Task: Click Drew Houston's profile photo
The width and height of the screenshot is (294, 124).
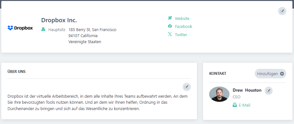Action: click(x=219, y=94)
